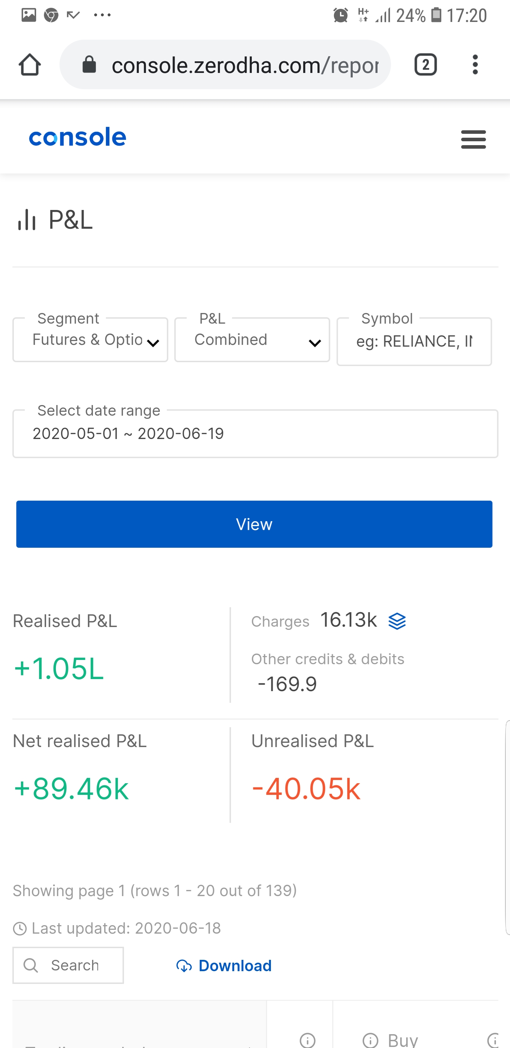This screenshot has height=1048, width=510.
Task: Expand the Segment dropdown
Action: [90, 340]
